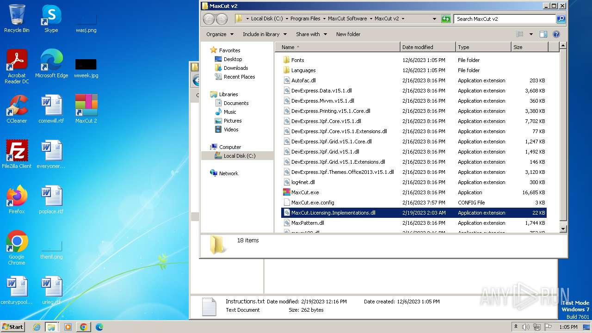Launch Firefox from the desktop
The image size is (592, 333).
point(17,200)
